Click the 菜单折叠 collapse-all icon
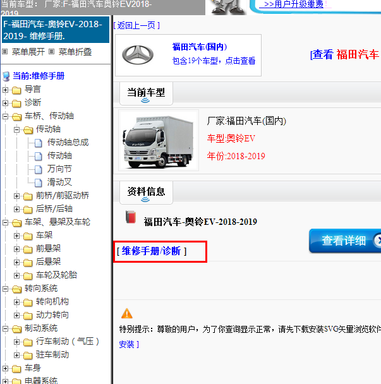This screenshot has height=384, width=381. (51, 52)
